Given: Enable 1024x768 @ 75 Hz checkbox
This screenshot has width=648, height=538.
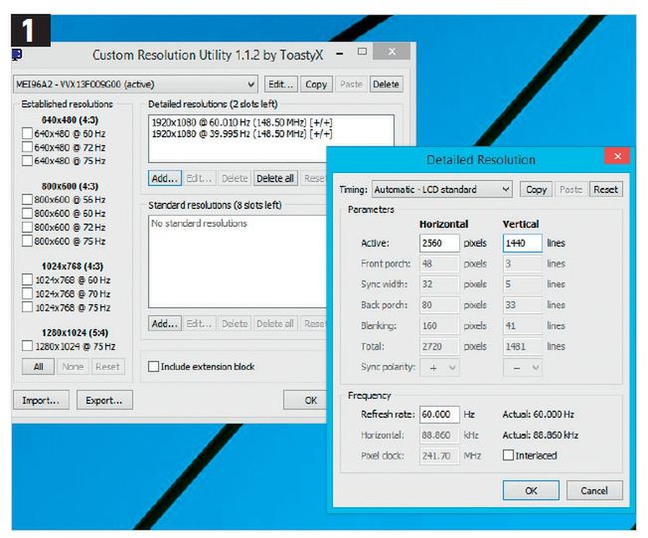Looking at the screenshot, I should pyautogui.click(x=27, y=307).
